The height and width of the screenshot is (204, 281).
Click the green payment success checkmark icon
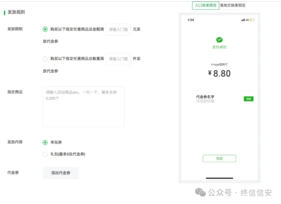pos(219,40)
